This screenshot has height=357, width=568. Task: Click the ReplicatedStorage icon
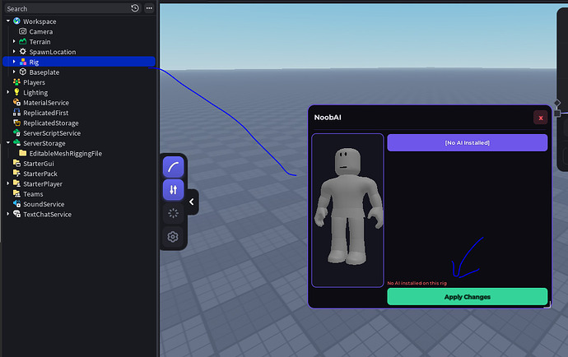coord(16,123)
